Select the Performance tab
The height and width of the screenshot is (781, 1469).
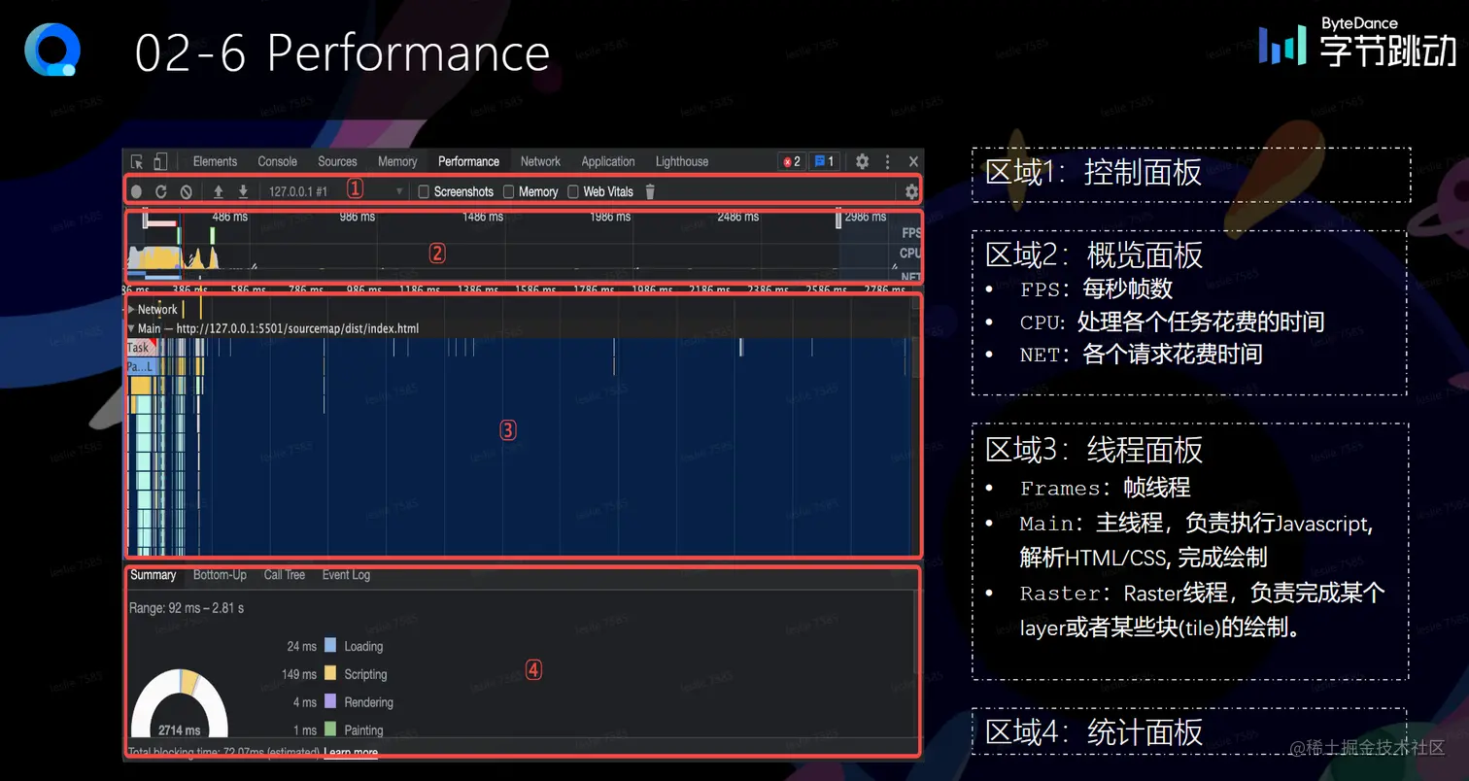pos(468,161)
